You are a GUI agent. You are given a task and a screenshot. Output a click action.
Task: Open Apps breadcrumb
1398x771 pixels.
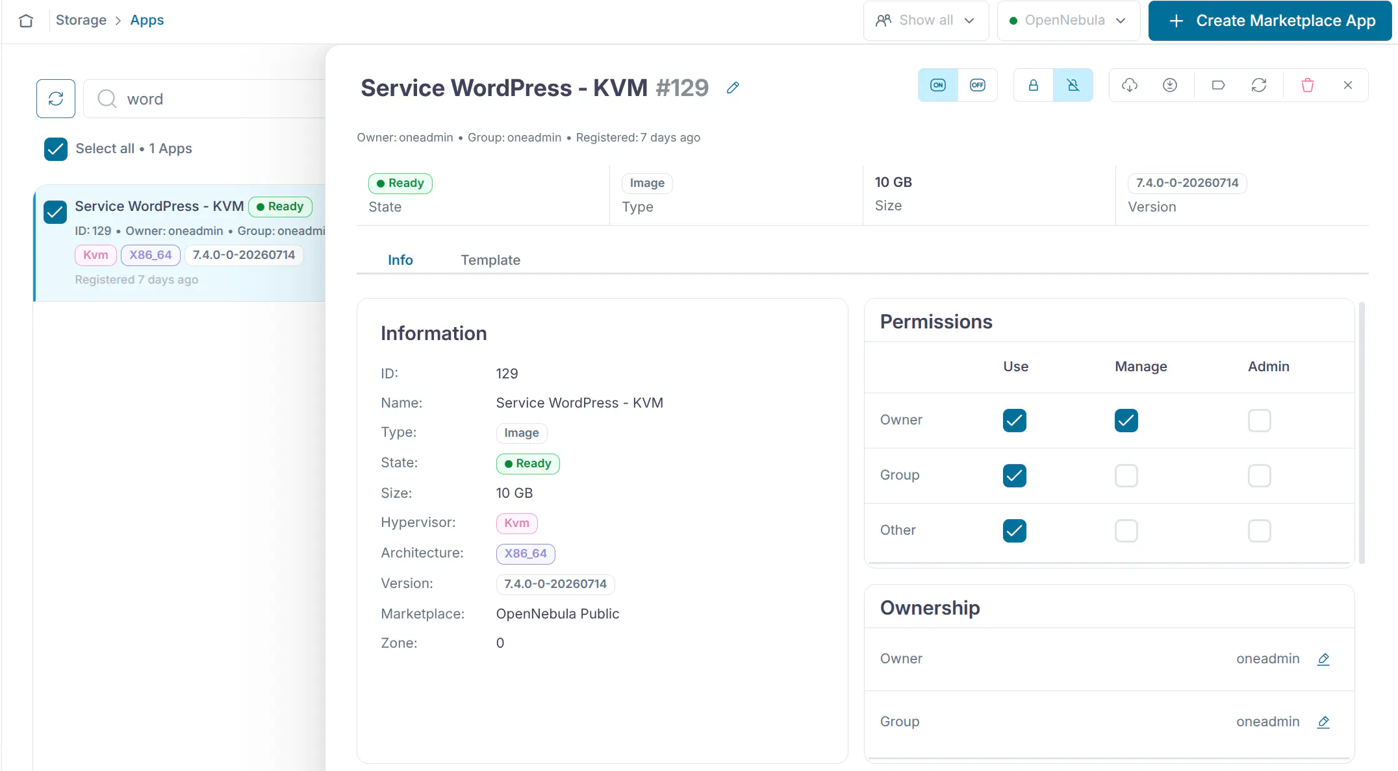[x=147, y=20]
